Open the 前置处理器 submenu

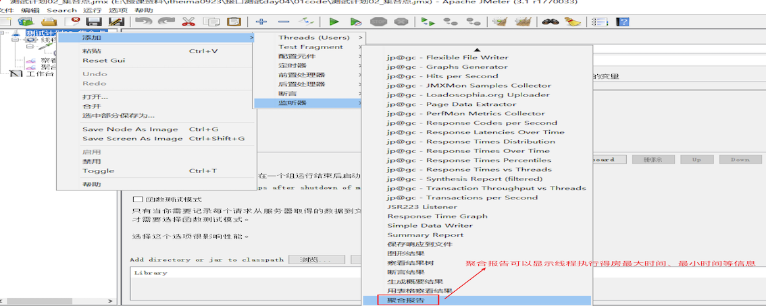pos(309,75)
